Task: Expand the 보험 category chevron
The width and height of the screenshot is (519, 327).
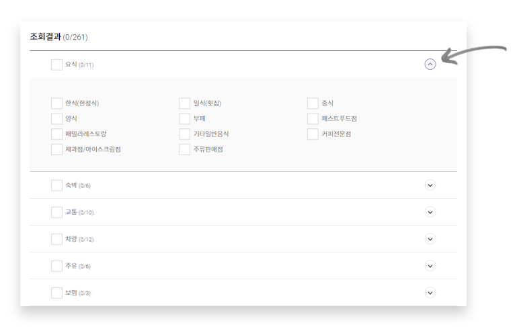Action: click(x=430, y=293)
